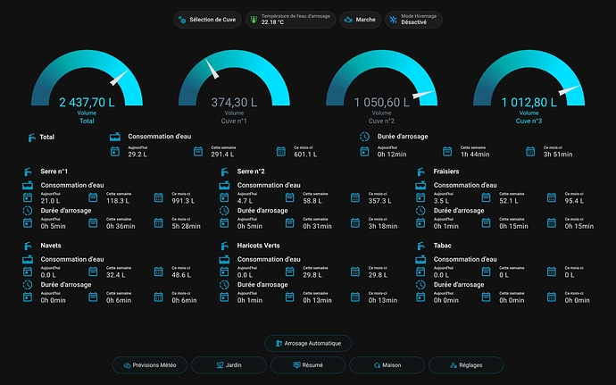Click the thermometer icon in the temperature chip
Image resolution: width=616 pixels, height=385 pixels.
click(254, 20)
